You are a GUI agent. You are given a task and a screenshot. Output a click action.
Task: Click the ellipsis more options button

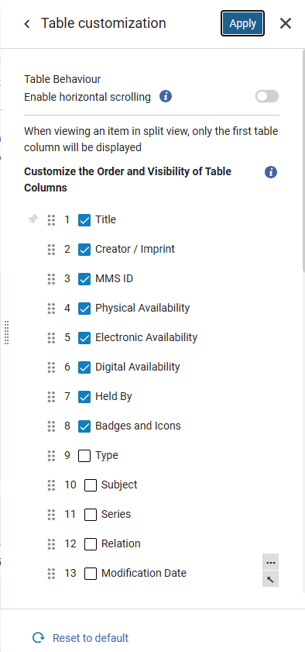tap(271, 562)
